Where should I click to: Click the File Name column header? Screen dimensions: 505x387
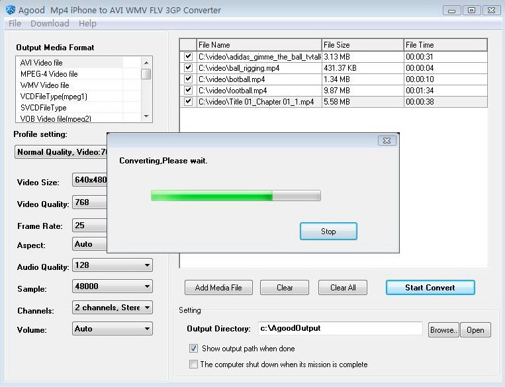259,45
